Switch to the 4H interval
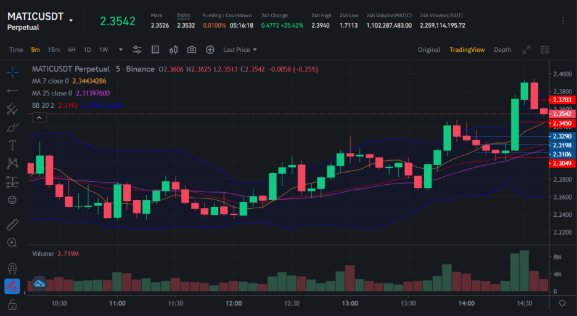 pos(72,50)
